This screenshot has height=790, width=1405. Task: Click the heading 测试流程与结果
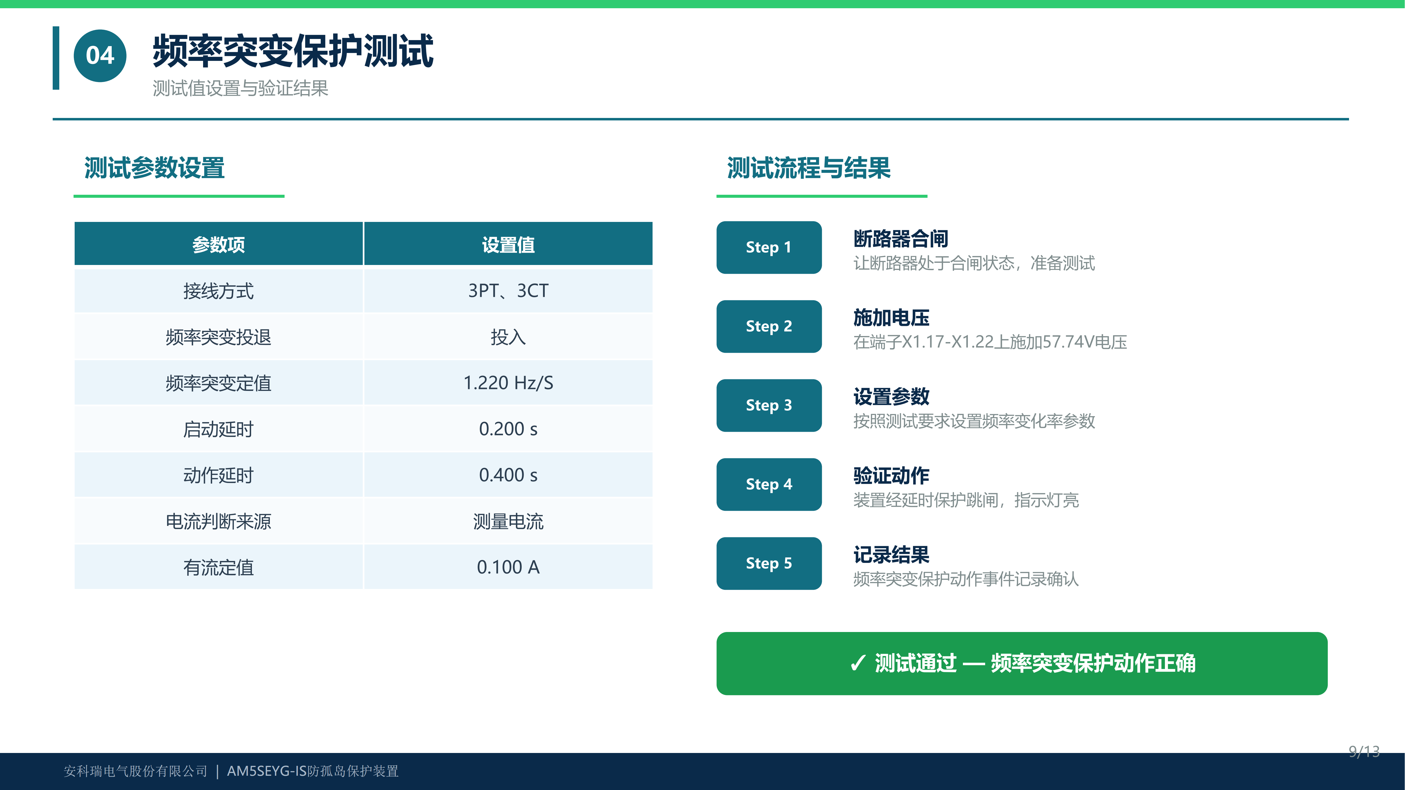pyautogui.click(x=808, y=167)
